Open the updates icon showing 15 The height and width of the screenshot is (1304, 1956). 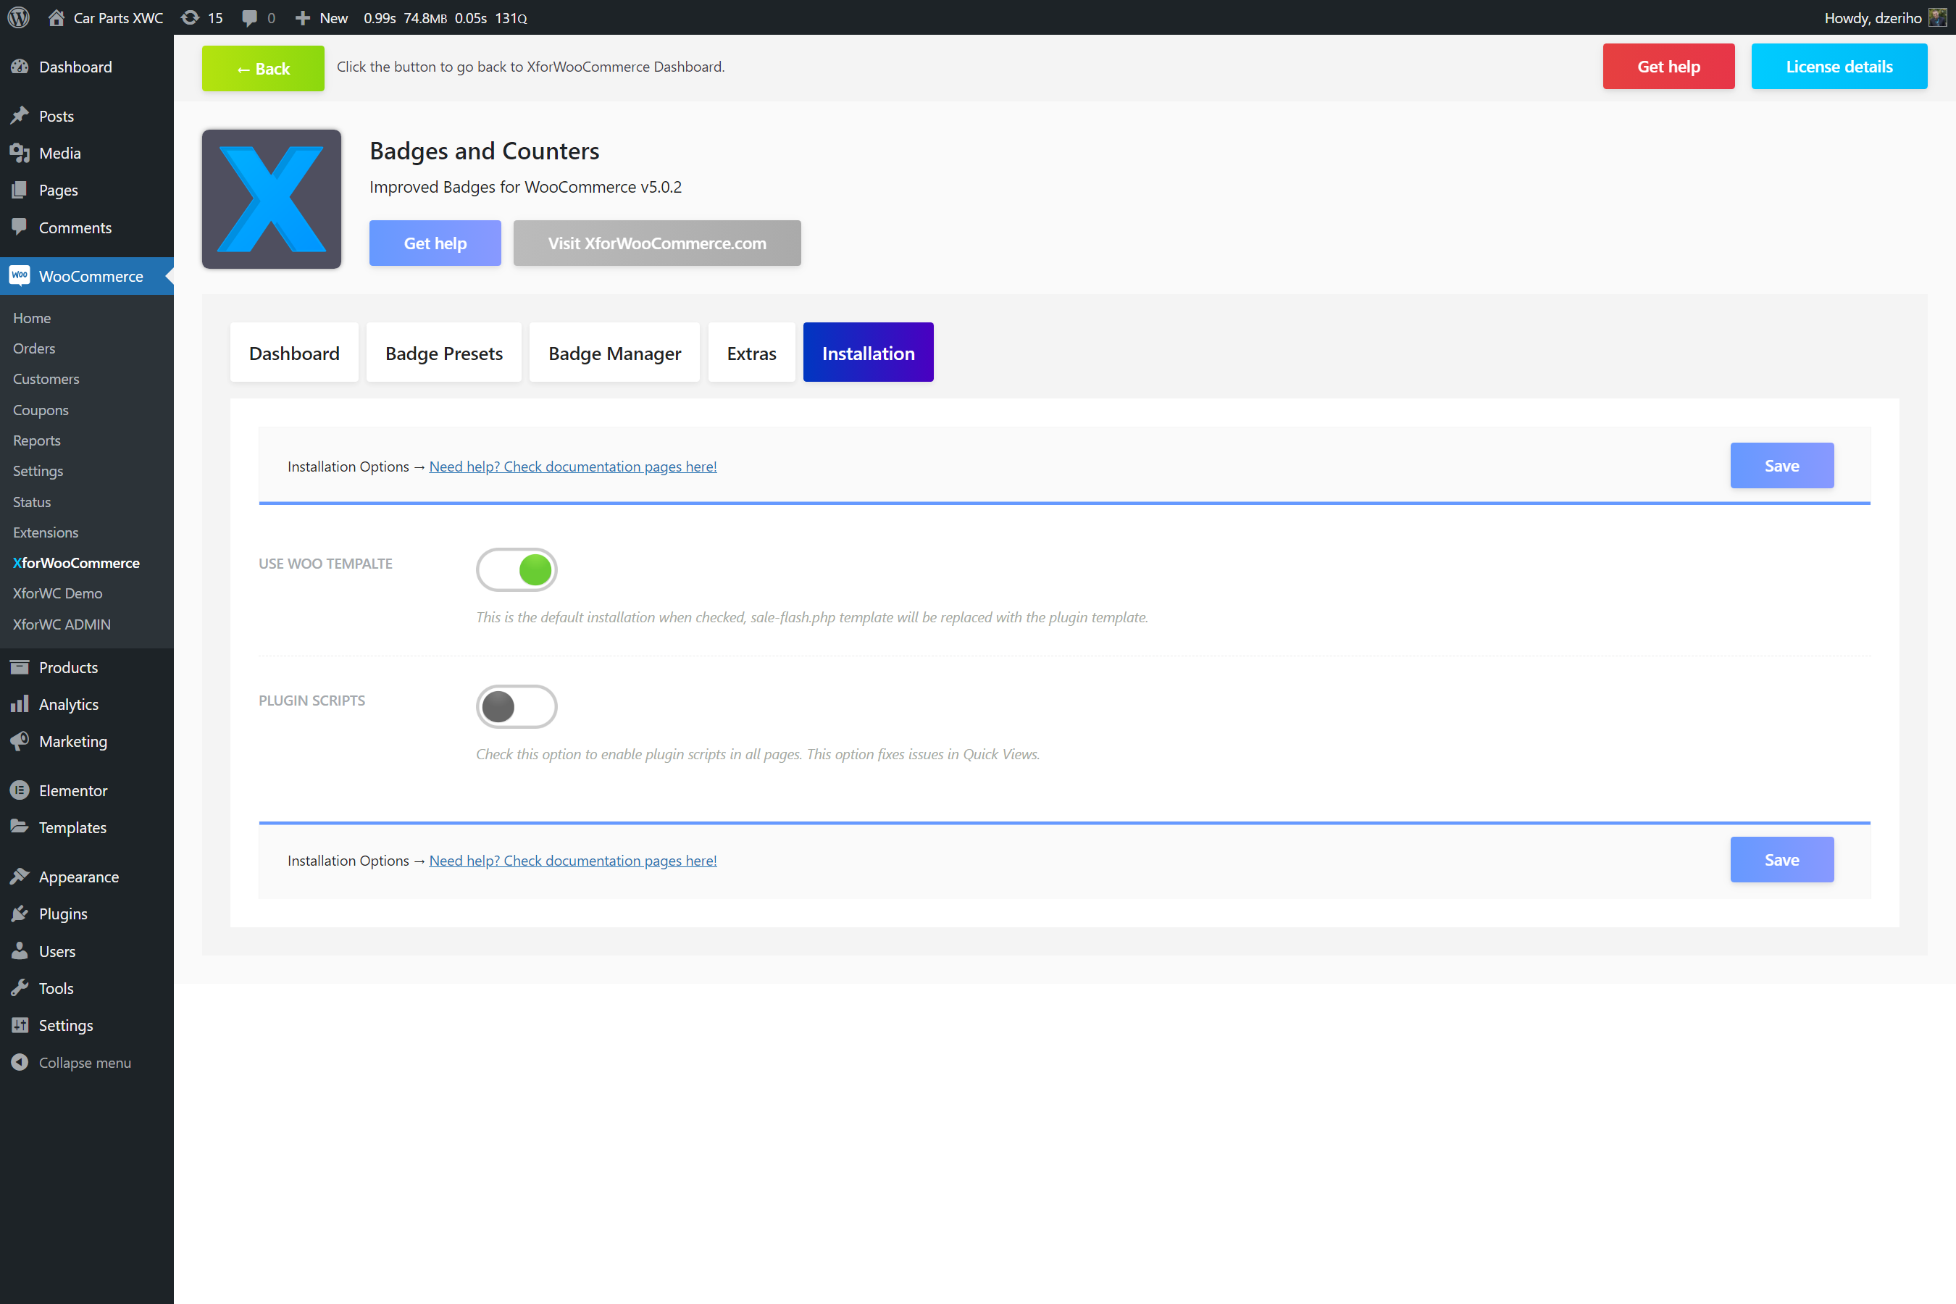pos(191,17)
